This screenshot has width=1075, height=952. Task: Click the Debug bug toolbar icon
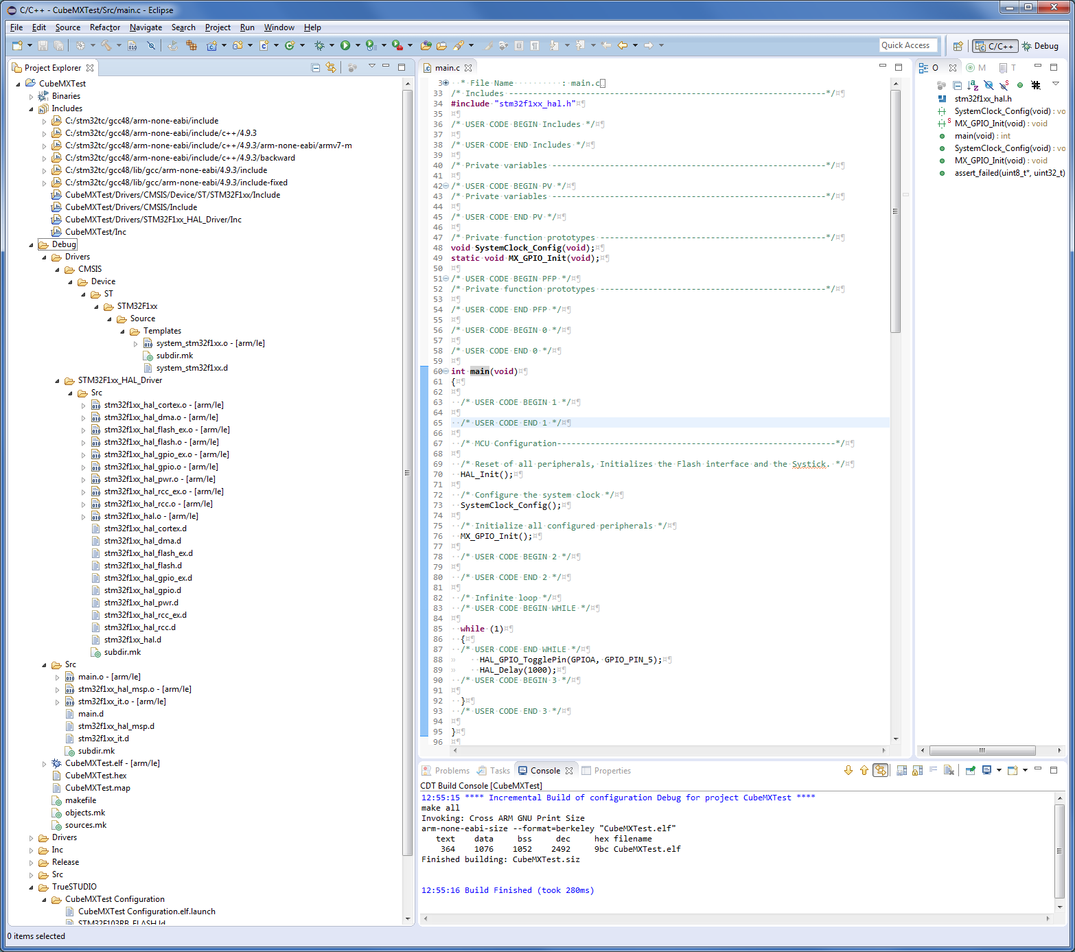(x=319, y=45)
